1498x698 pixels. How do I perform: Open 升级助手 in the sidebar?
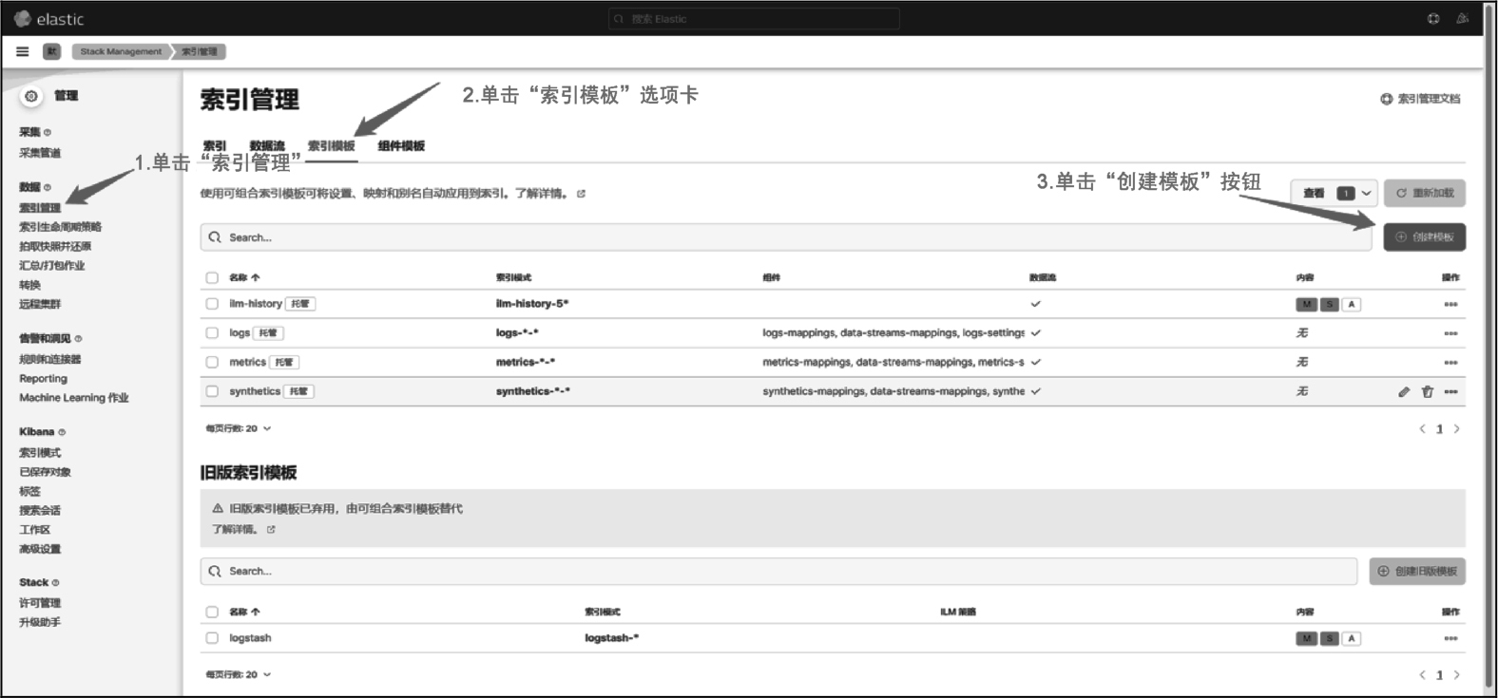40,623
